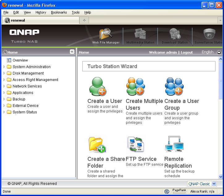Open Web File Manager icon
The height and width of the screenshot is (196, 224).
tap(105, 34)
